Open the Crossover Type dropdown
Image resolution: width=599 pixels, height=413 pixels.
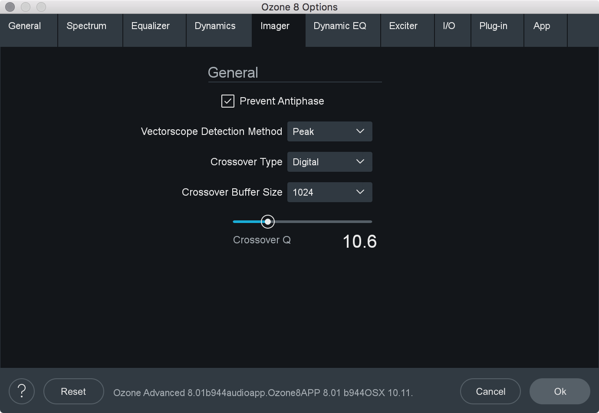point(329,162)
